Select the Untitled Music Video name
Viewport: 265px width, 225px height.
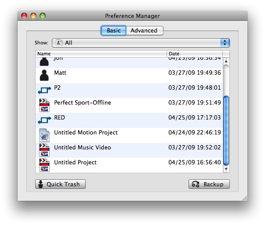[83, 147]
